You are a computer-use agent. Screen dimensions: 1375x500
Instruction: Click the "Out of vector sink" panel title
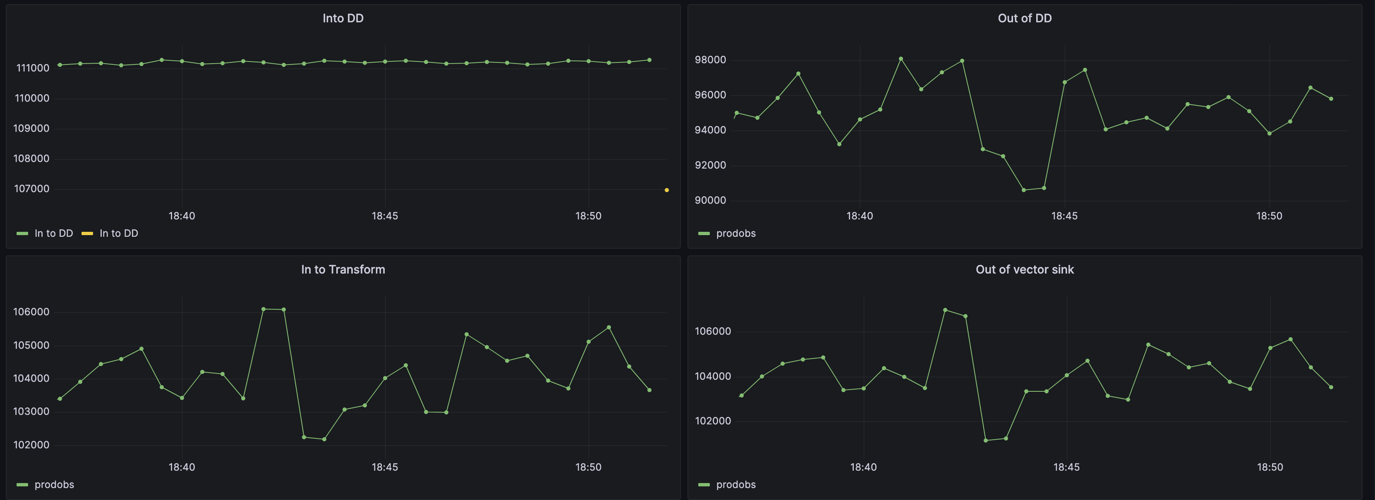tap(1024, 269)
